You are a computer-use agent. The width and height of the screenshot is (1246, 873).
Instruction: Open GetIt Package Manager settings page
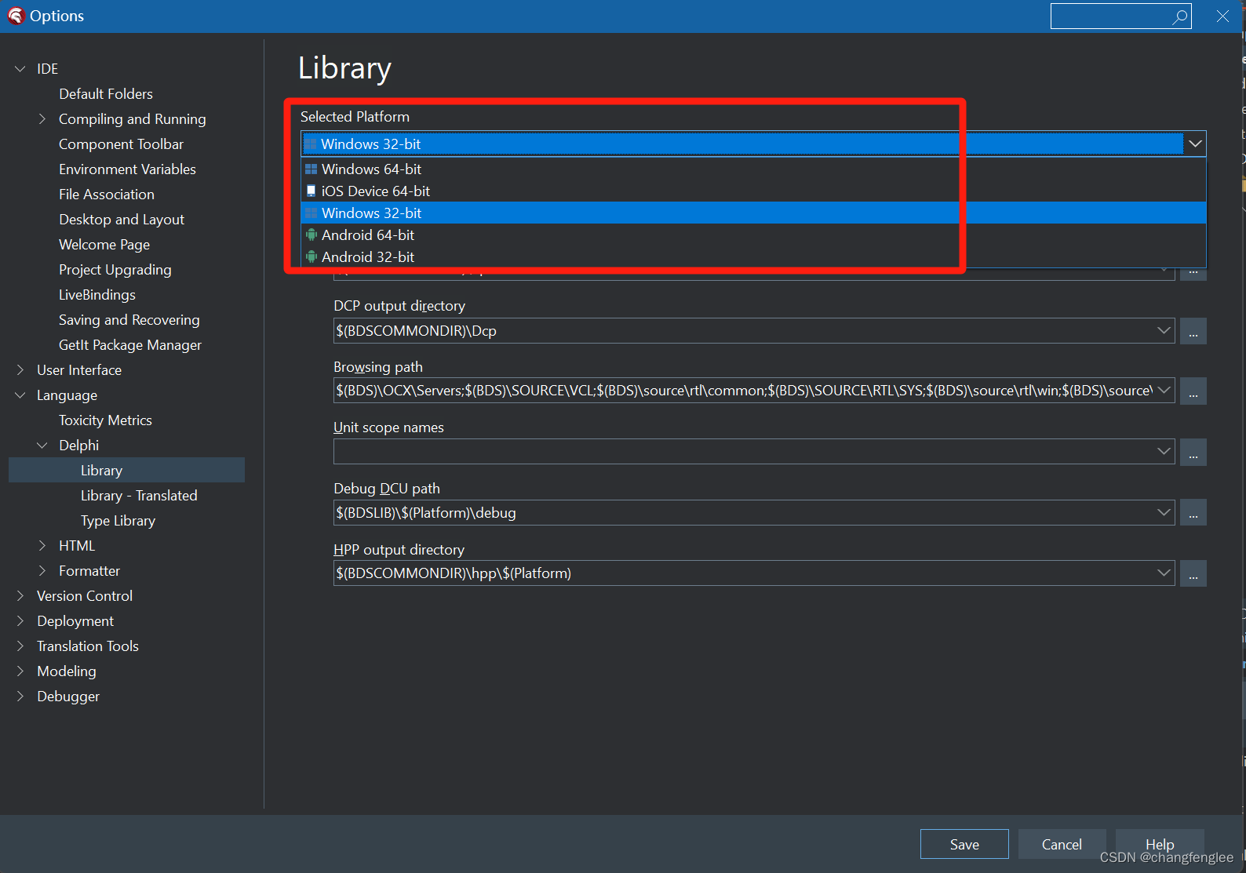[130, 344]
